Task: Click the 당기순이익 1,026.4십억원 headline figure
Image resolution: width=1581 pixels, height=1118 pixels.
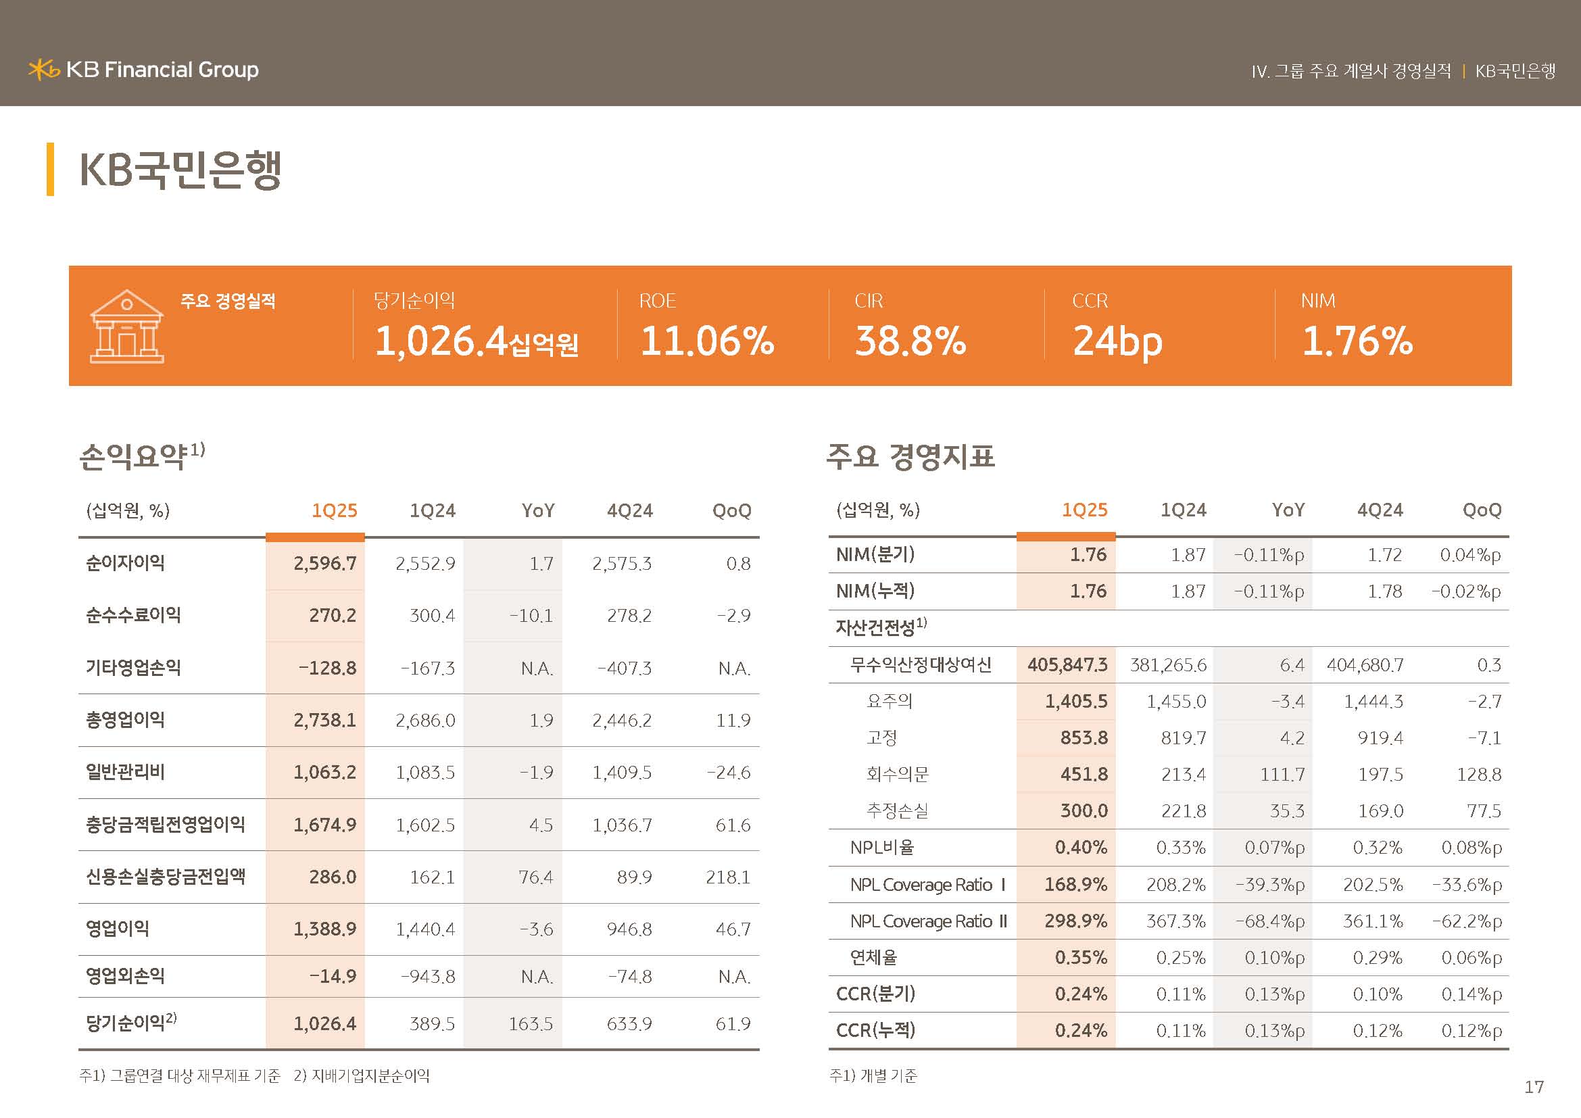Action: point(476,341)
